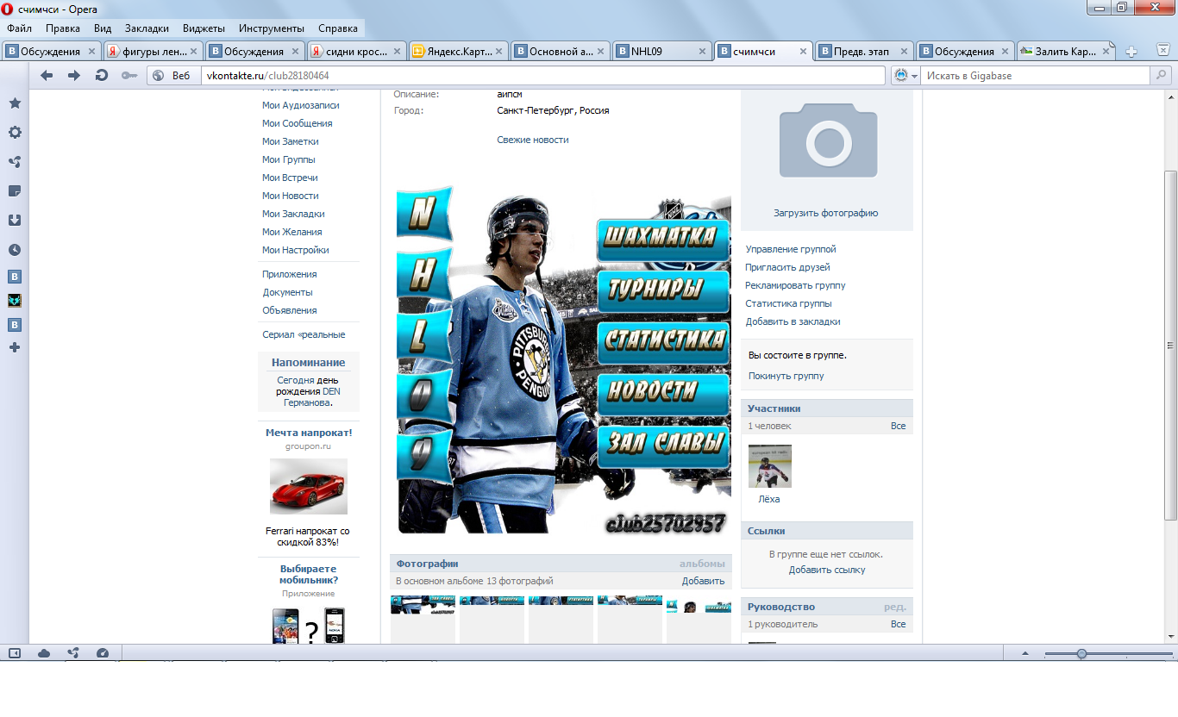
Task: Click Управление группой link
Action: click(791, 249)
